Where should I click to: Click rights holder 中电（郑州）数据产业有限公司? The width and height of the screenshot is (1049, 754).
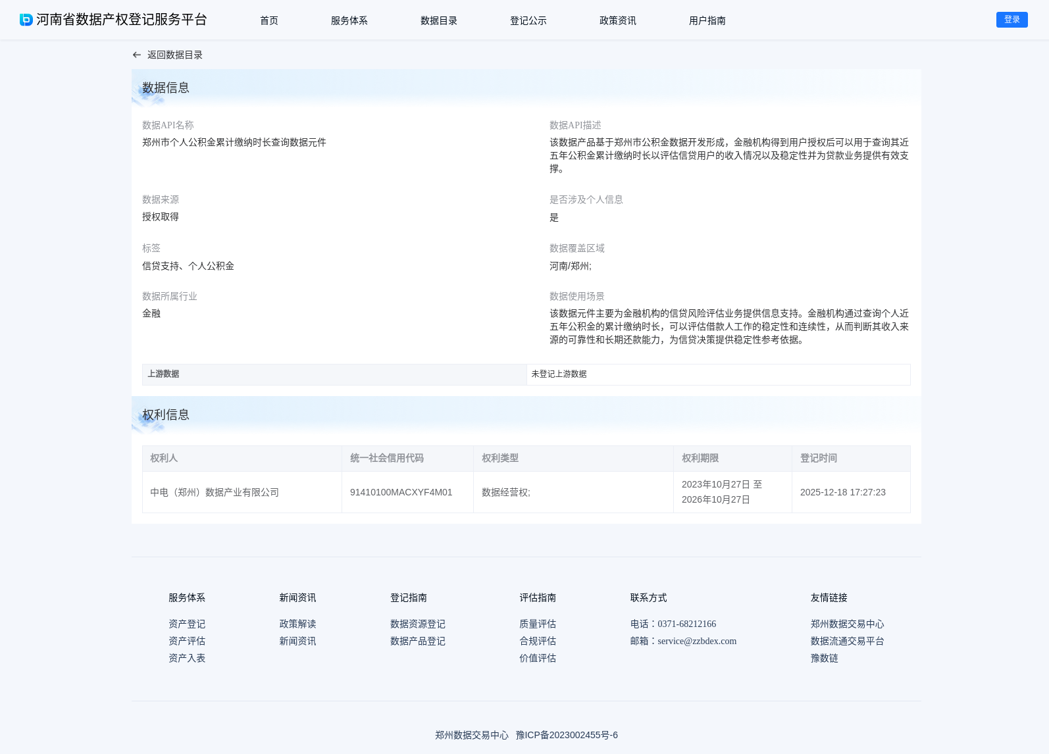click(x=215, y=492)
